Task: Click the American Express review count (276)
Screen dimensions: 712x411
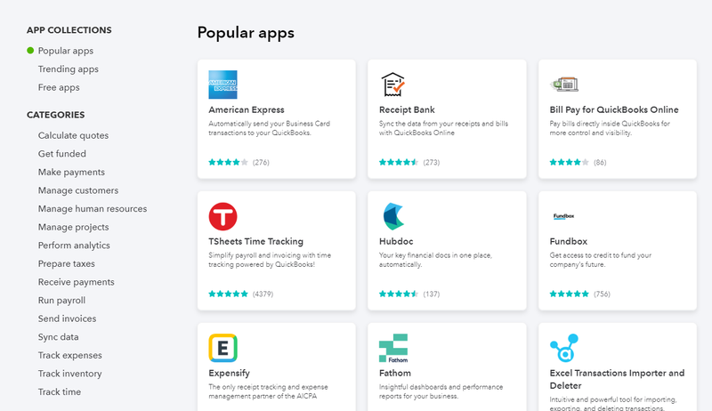Action: [x=261, y=163]
